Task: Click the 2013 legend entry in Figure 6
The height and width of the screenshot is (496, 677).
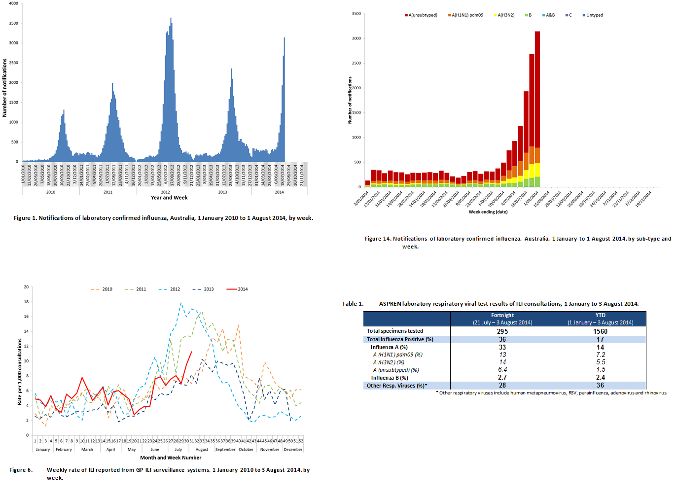Action: pos(203,289)
